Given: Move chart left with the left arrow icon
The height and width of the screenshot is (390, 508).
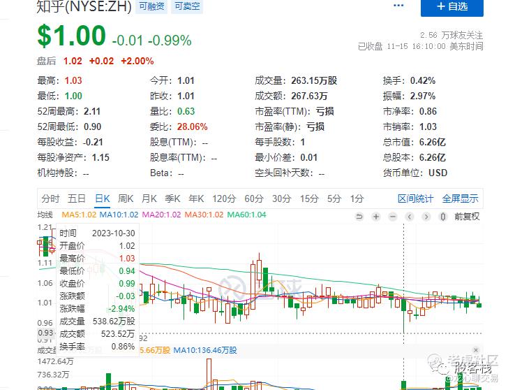Looking at the screenshot, I should click(x=410, y=217).
